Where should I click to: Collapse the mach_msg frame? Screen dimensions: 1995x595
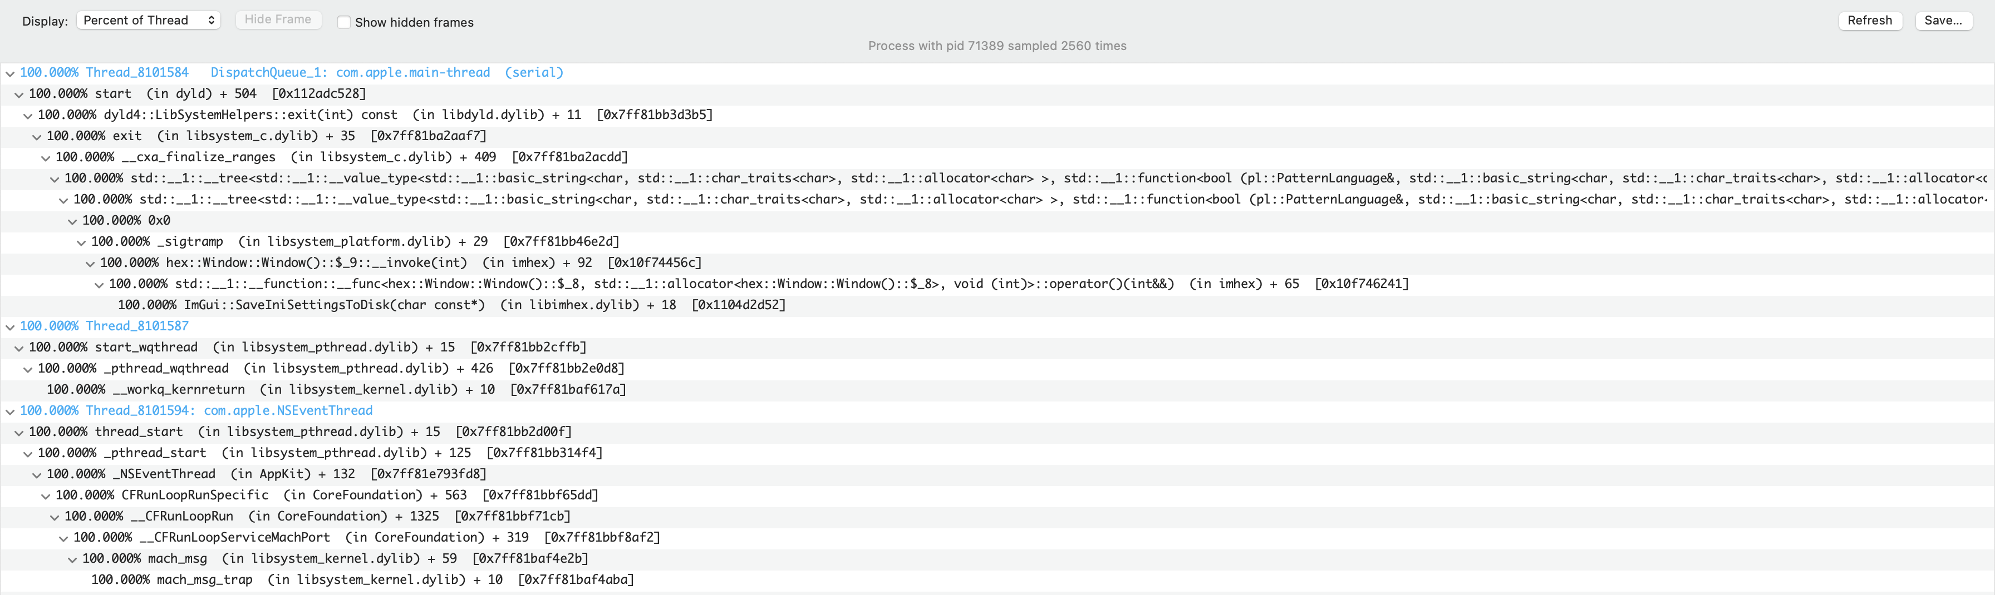coord(72,558)
